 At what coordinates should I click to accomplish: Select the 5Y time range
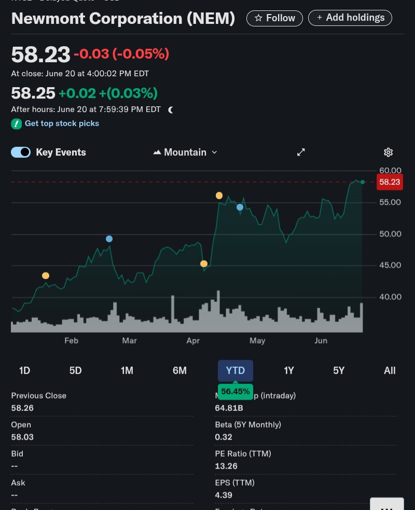[339, 370]
